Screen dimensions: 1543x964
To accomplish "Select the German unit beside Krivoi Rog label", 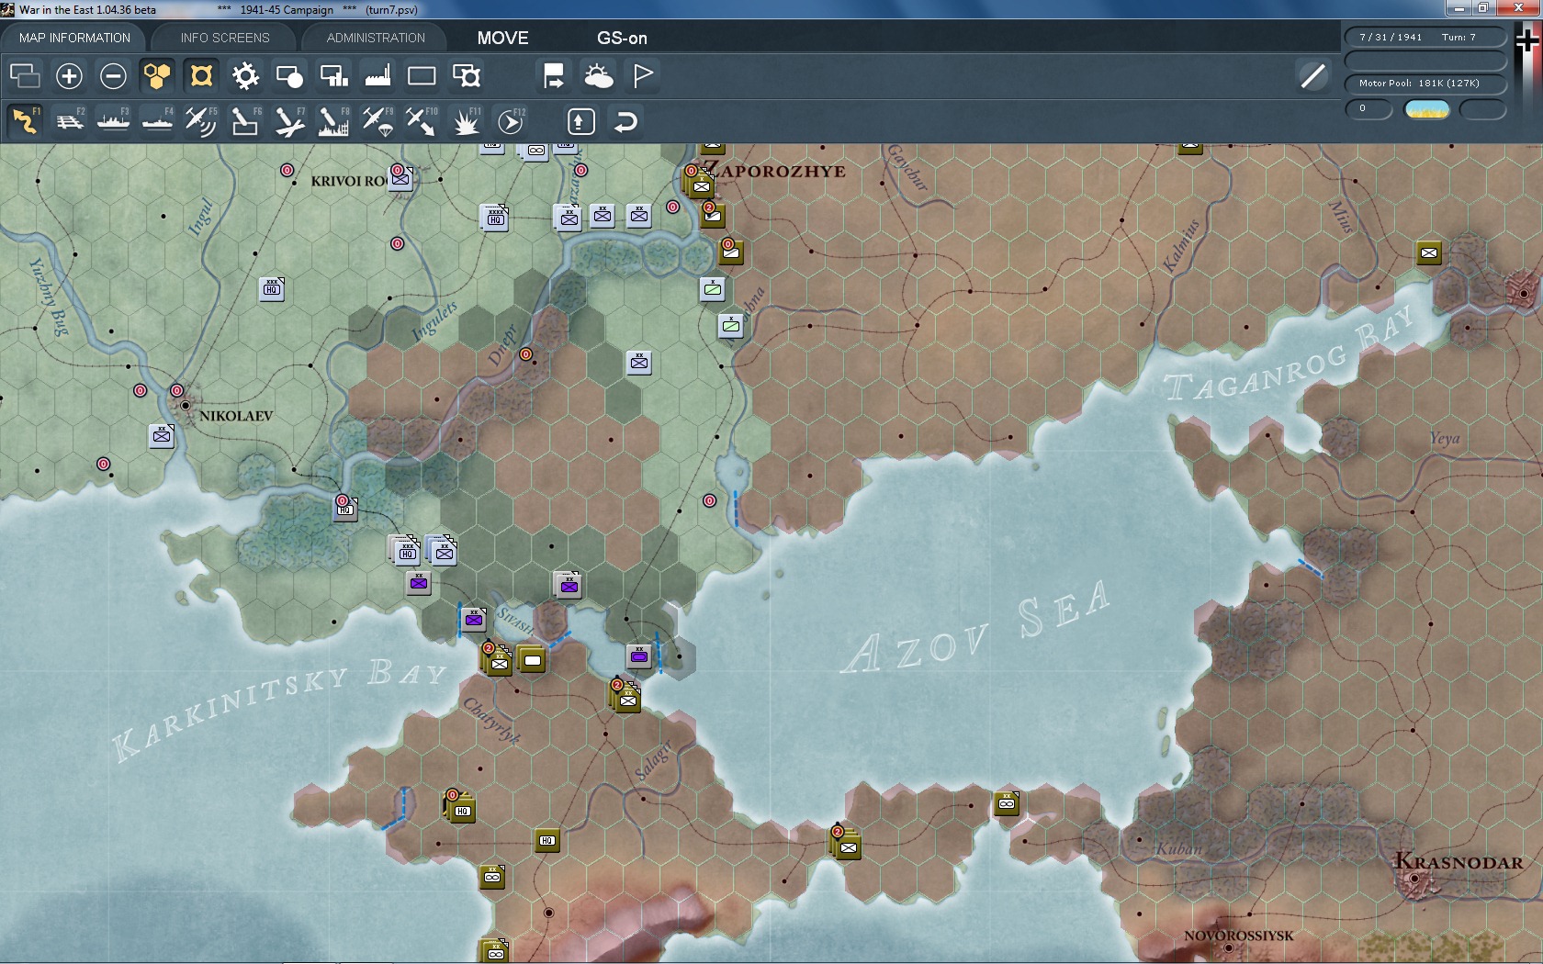I will tap(400, 178).
